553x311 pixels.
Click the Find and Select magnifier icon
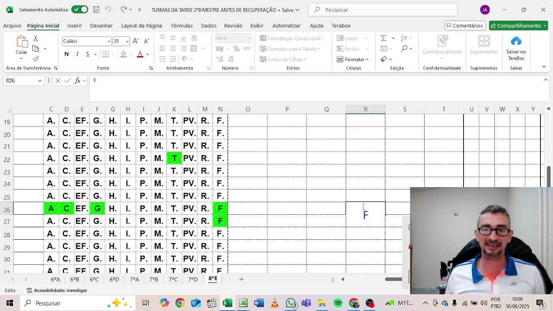[x=404, y=49]
